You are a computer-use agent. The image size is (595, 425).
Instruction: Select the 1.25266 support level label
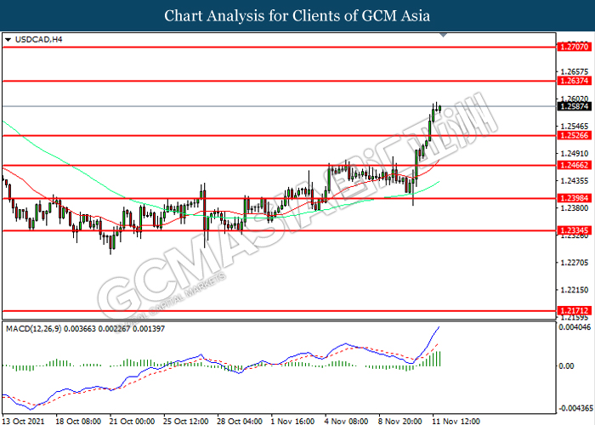[x=575, y=135]
